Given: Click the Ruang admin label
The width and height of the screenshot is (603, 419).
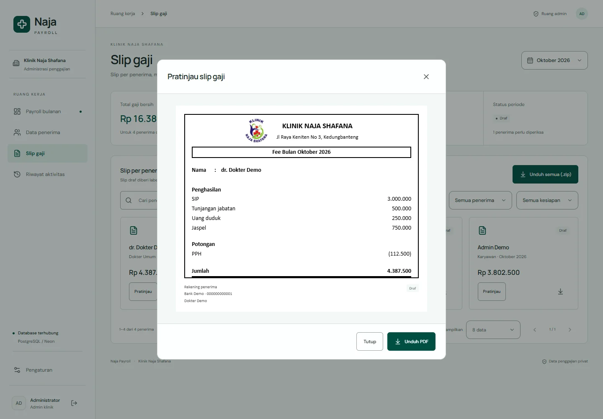Looking at the screenshot, I should 554,14.
